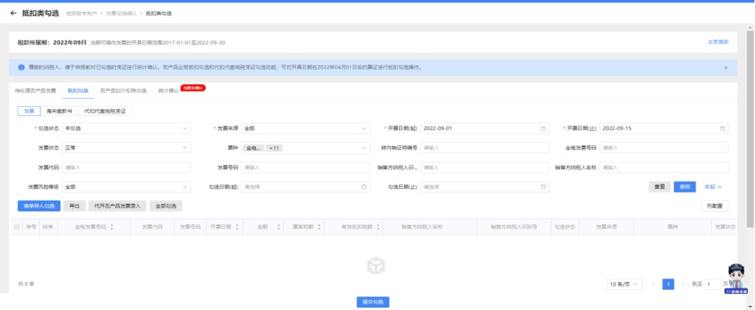Image resolution: width=755 pixels, height=310 pixels.
Task: Select the 代扣代缴完税凭证 type option
Action: point(105,111)
